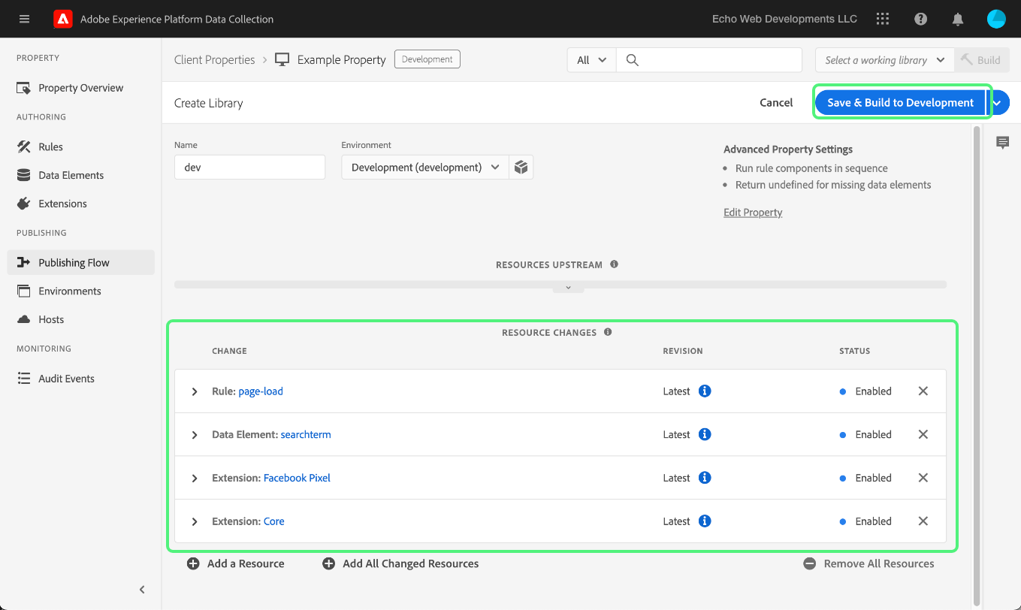Expand the searchterm data element row
Image resolution: width=1021 pixels, height=610 pixels.
[195, 435]
